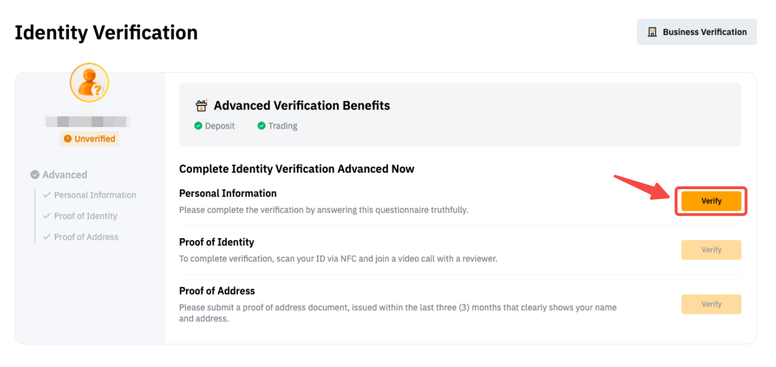Viewport: 776px width, 367px height.
Task: Click the blurred username under the avatar
Action: (88, 121)
